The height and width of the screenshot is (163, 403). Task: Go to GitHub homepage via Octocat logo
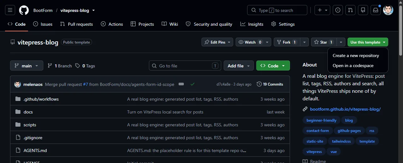(24, 10)
